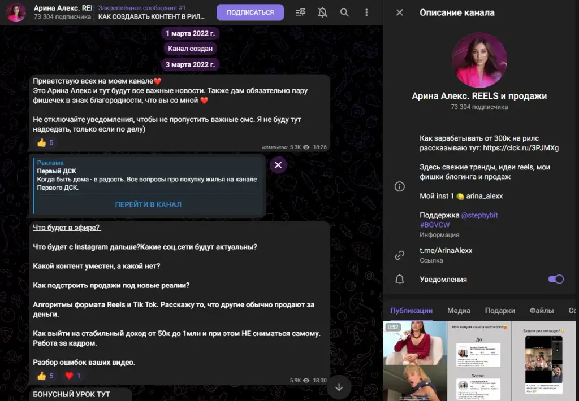579x401 pixels.
Task: Click the "Что будет в эфире?" heading
Action: click(x=67, y=228)
